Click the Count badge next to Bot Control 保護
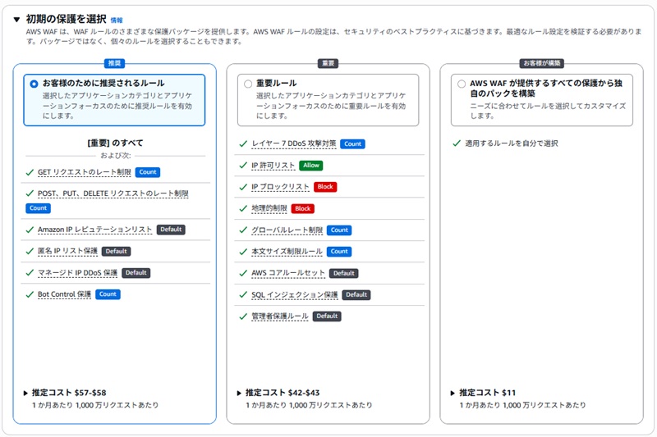 108,294
